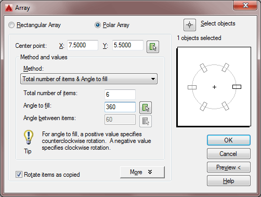Screen dimensions: 261x197
Task: Open the Method dropdown list
Action: pyautogui.click(x=89, y=79)
